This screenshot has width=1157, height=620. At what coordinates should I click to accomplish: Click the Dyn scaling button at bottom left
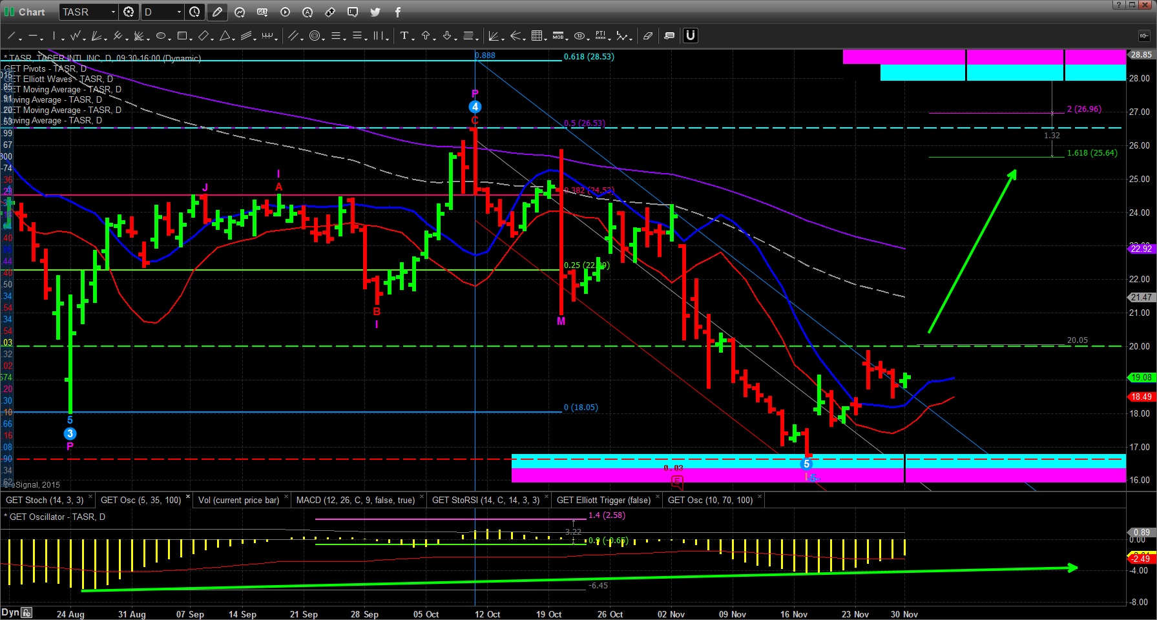point(10,613)
